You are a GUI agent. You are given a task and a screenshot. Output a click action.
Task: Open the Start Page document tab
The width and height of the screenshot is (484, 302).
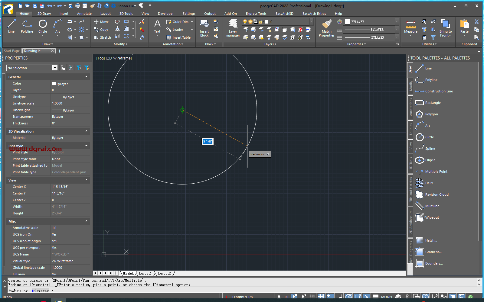pos(12,51)
